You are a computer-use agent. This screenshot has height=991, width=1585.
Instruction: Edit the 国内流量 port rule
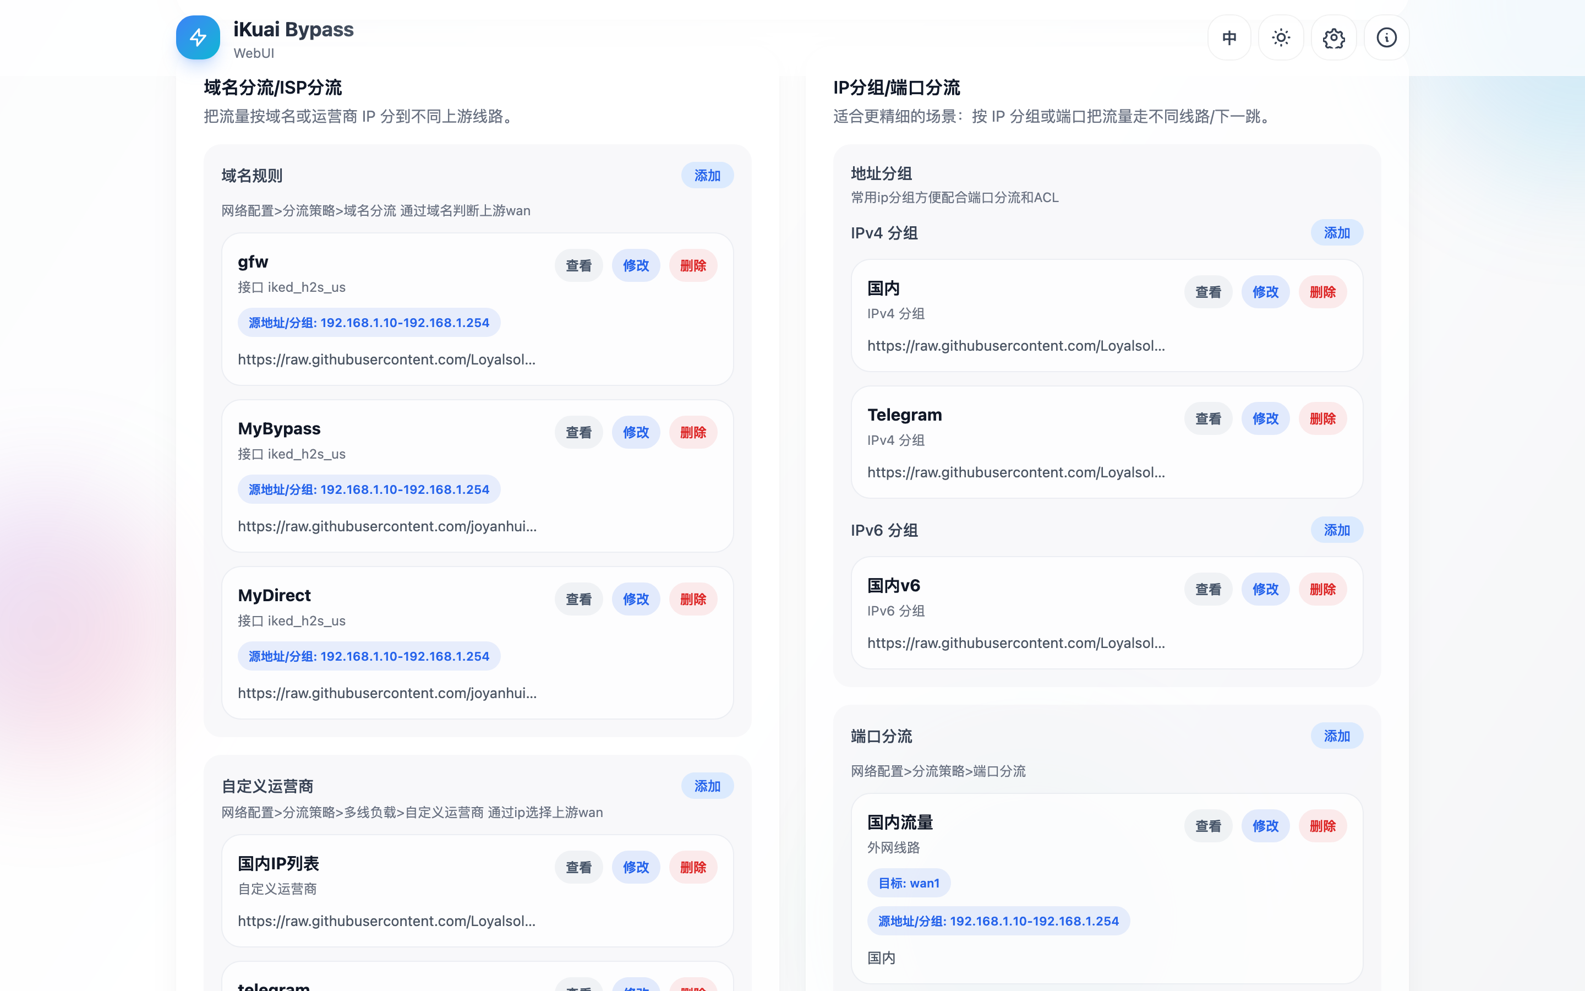click(1265, 826)
